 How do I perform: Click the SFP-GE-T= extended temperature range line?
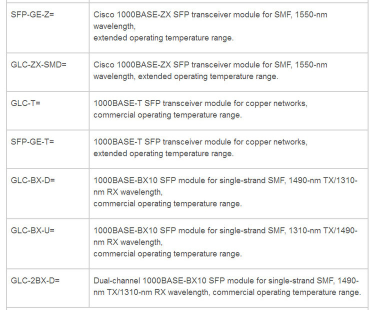pos(163,153)
